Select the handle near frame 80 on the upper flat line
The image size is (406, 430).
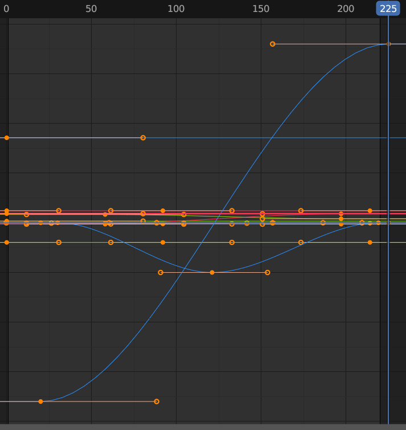143,138
